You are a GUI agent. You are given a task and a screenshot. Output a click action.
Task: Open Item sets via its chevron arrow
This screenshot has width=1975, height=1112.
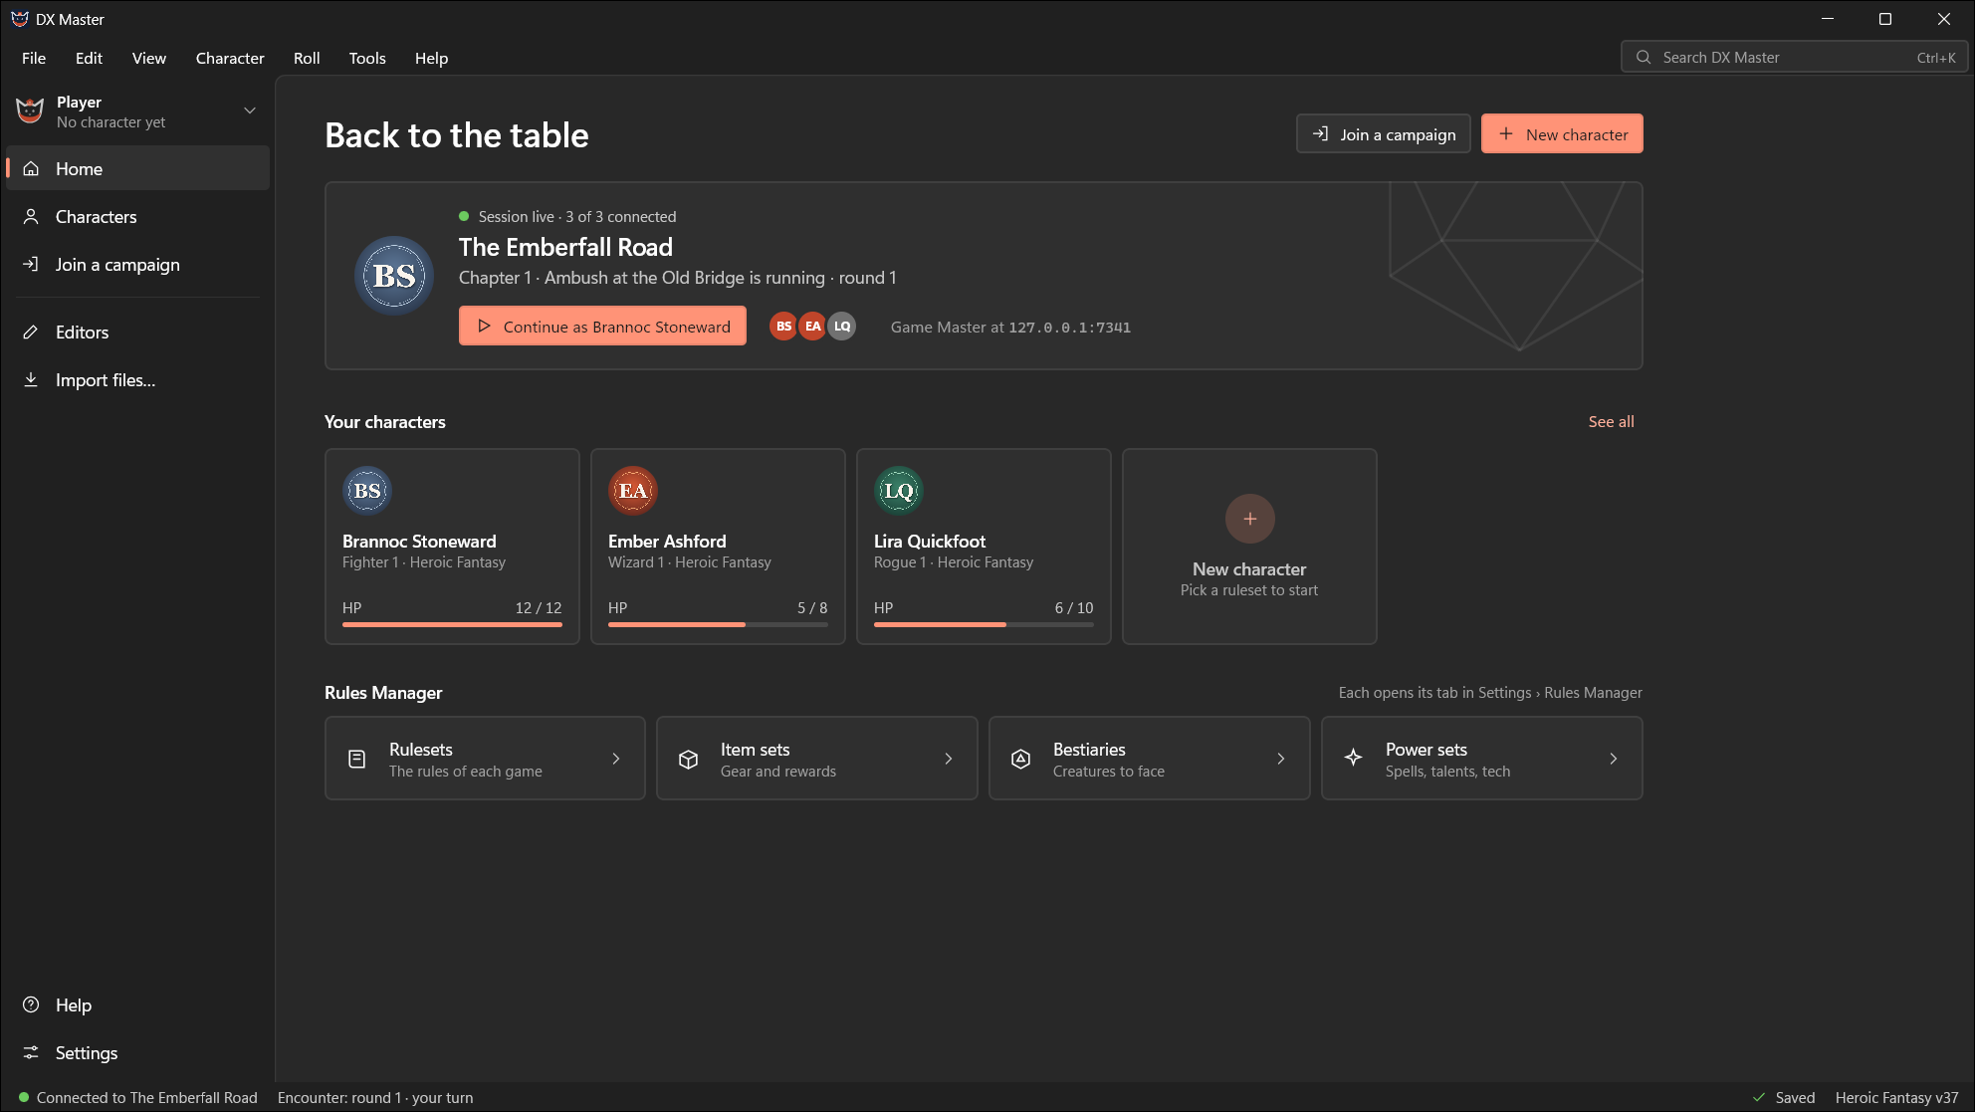click(x=949, y=759)
